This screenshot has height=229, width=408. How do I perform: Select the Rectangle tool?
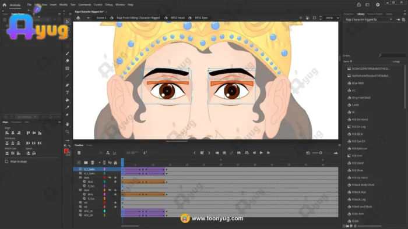(68, 68)
